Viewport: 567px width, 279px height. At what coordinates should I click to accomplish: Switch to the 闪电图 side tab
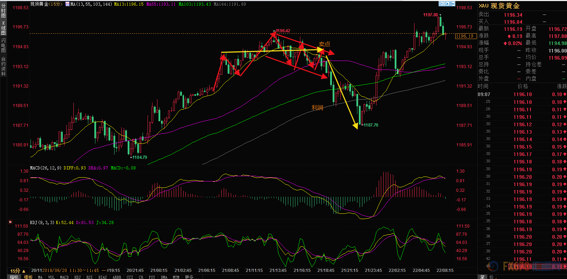point(3,45)
